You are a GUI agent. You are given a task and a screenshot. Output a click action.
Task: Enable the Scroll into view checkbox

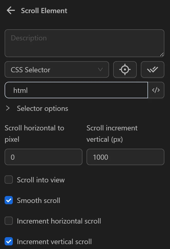click(9, 180)
